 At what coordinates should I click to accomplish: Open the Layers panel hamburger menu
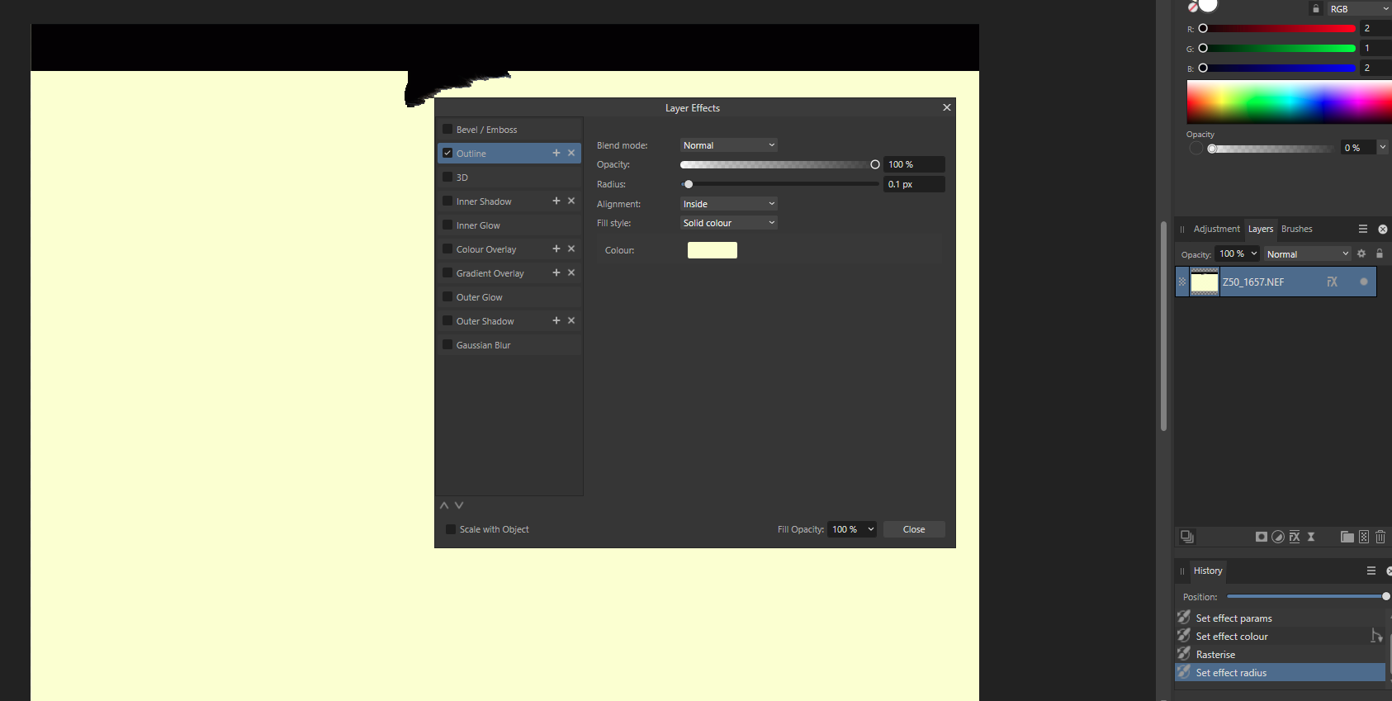click(x=1363, y=229)
